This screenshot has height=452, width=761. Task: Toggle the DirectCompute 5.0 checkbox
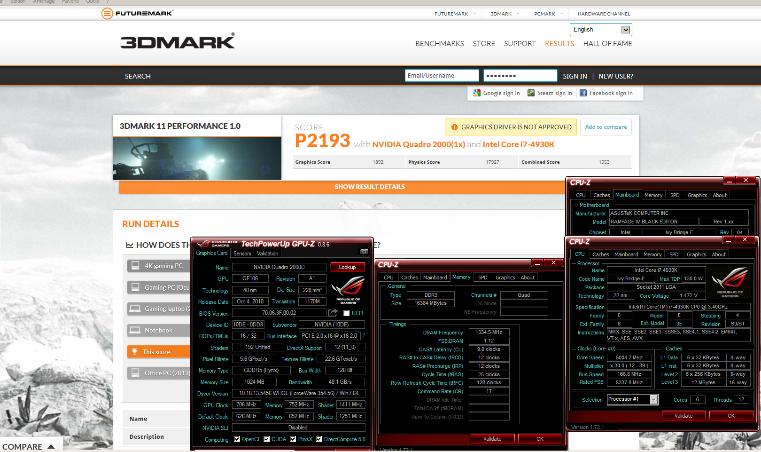pos(319,439)
